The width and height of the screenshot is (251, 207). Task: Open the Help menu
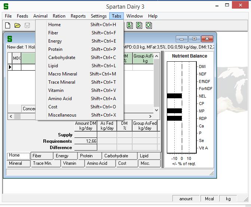[x=153, y=16]
